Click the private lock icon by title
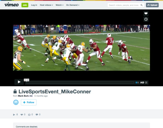This screenshot has height=128, width=163. point(15,91)
